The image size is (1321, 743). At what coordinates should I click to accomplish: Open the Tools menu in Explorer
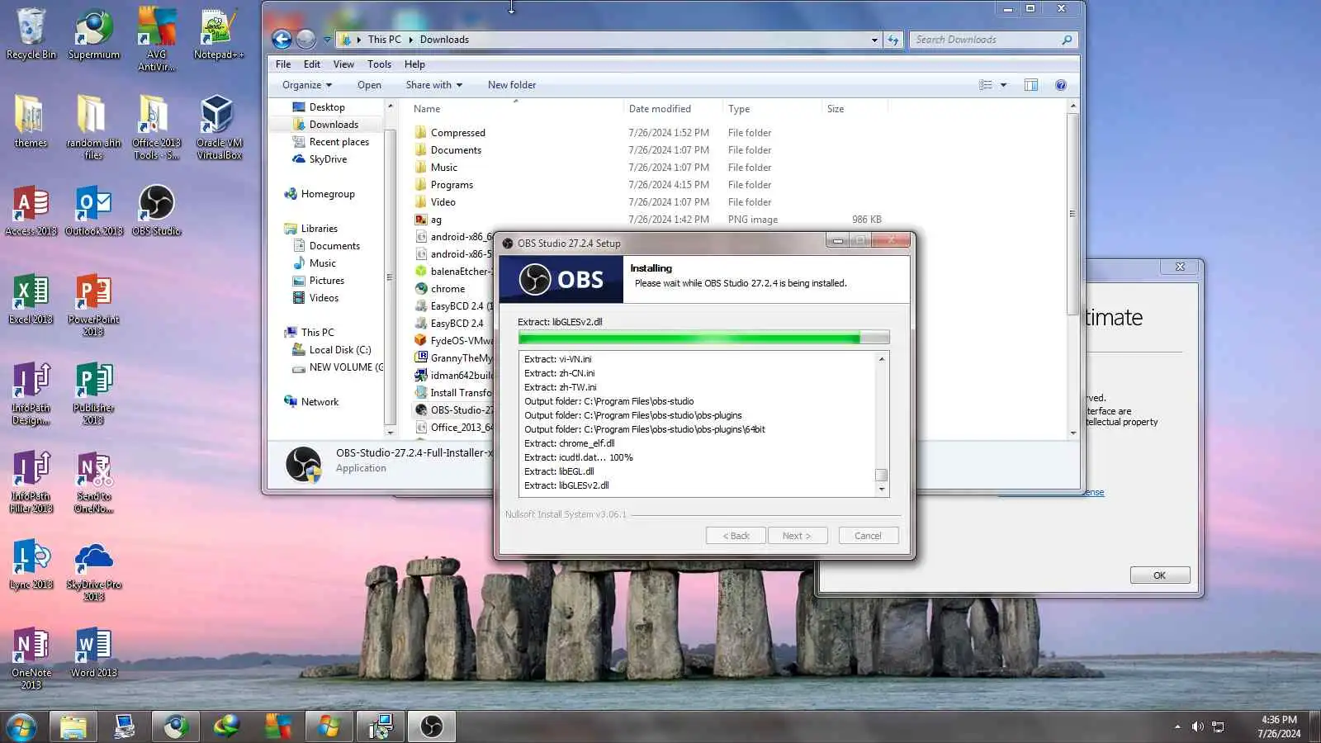tap(380, 64)
